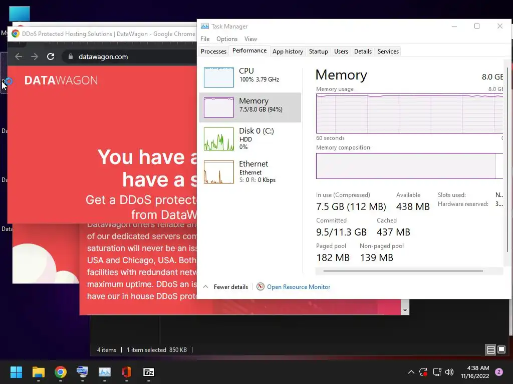Click the 'Hardware reserved:' label
513x384 pixels.
click(463, 204)
